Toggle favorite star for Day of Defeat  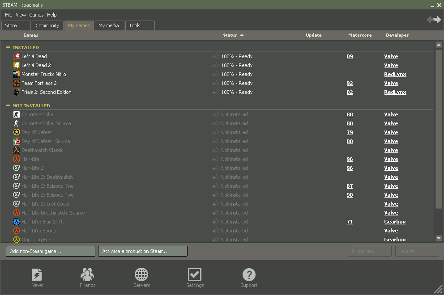pos(216,132)
